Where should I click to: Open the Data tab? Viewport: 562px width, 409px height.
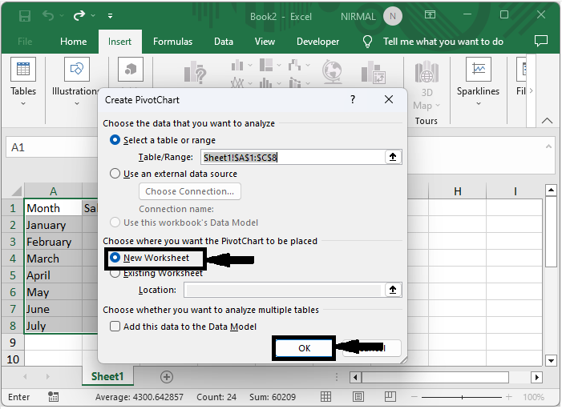tap(224, 42)
